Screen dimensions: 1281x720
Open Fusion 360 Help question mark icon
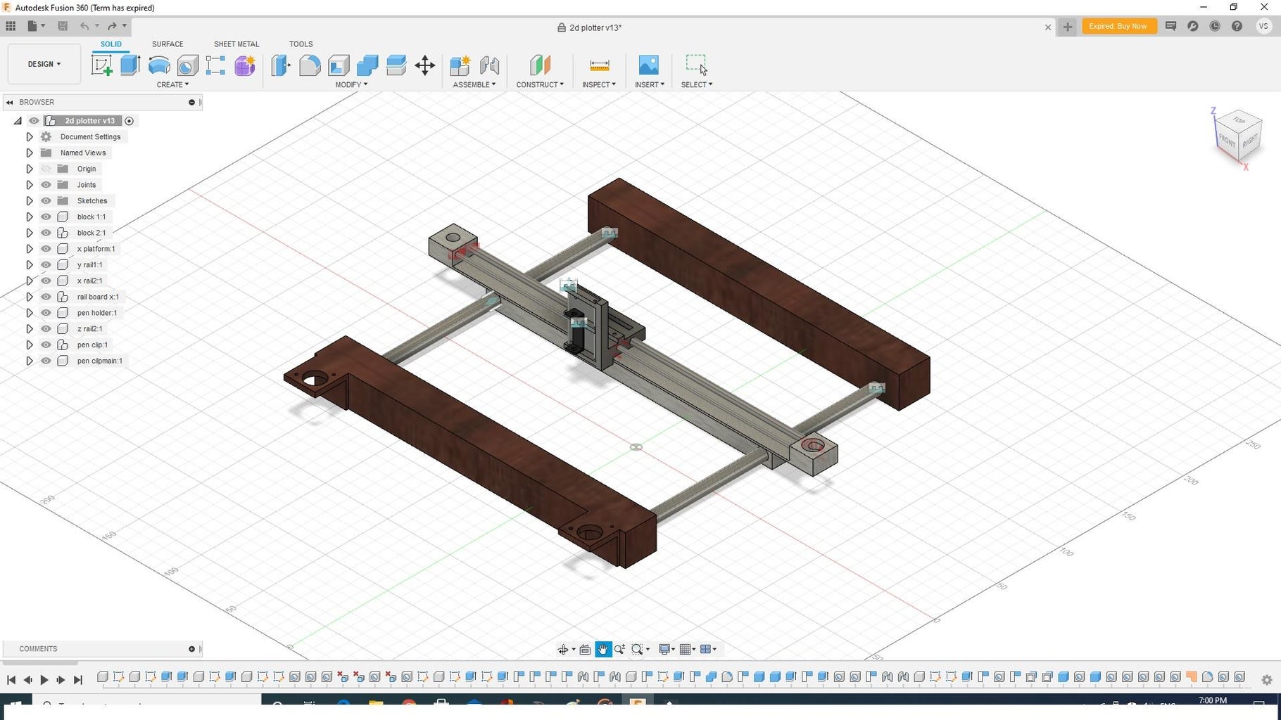pos(1237,26)
